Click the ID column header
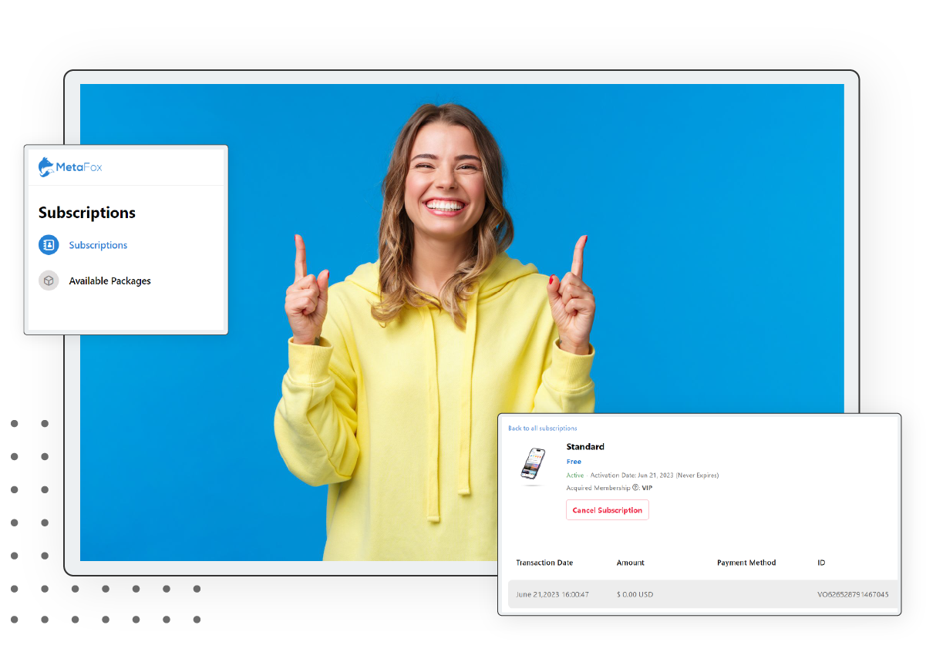The width and height of the screenshot is (926, 652). pyautogui.click(x=821, y=563)
